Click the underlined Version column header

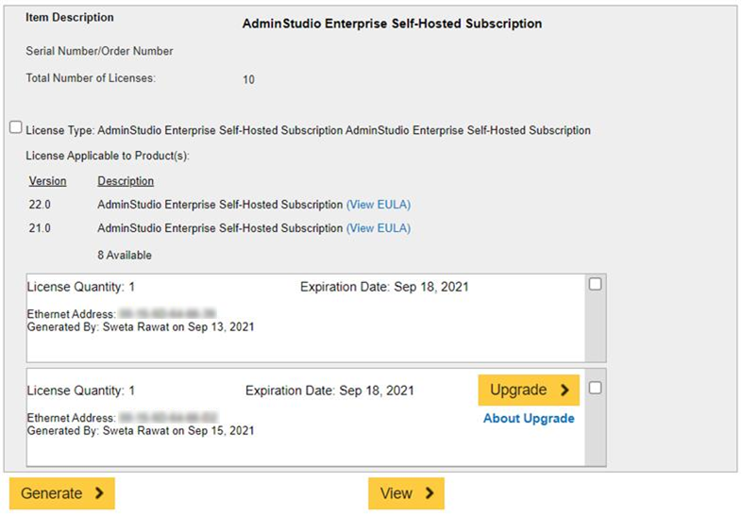point(48,181)
